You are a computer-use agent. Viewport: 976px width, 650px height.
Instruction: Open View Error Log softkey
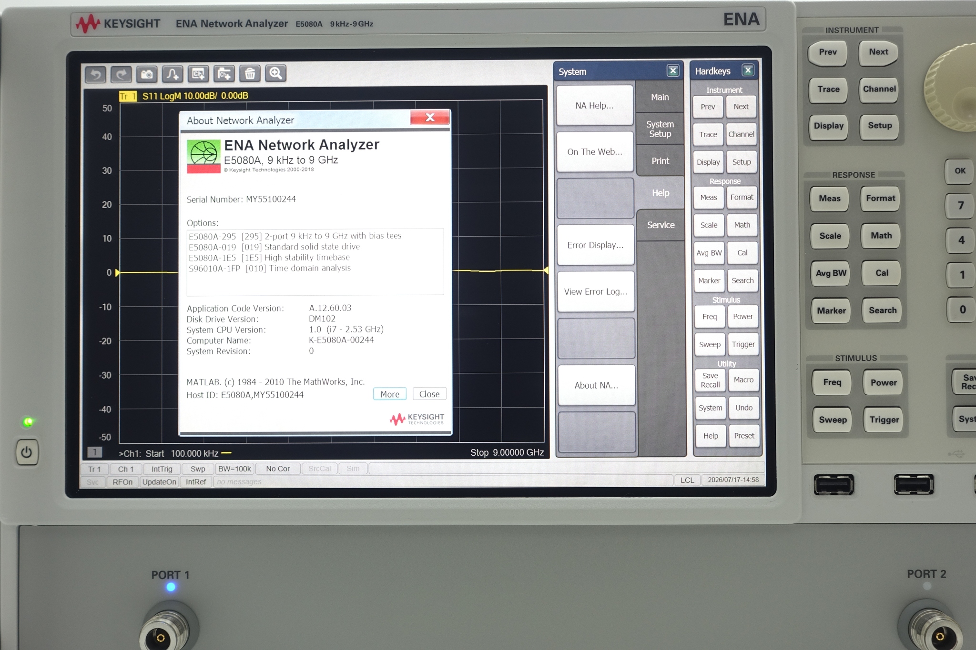(x=596, y=291)
